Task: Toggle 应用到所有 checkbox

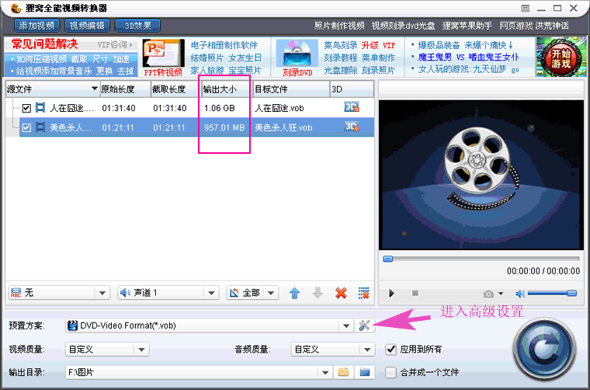Action: tap(391, 349)
